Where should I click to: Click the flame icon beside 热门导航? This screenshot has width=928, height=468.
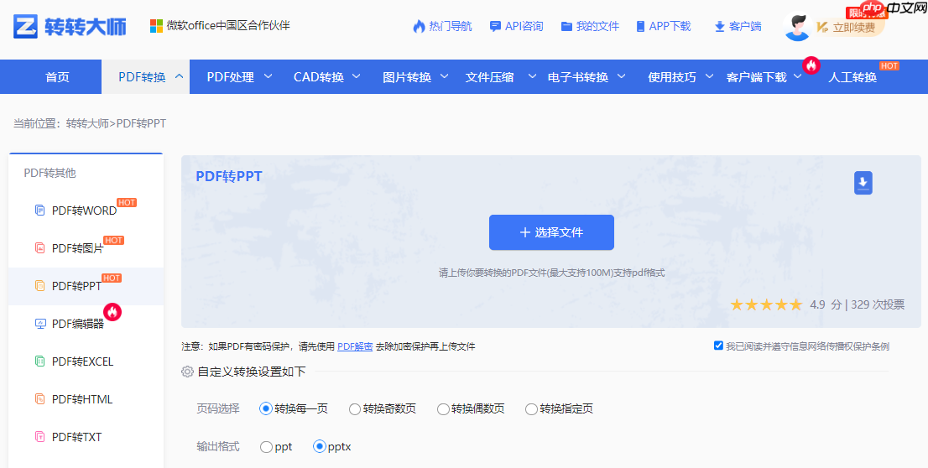pyautogui.click(x=419, y=26)
